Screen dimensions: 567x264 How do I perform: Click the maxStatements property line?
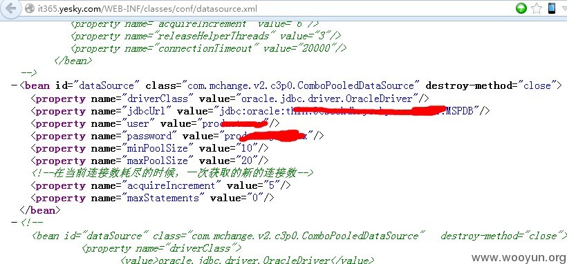click(x=153, y=198)
